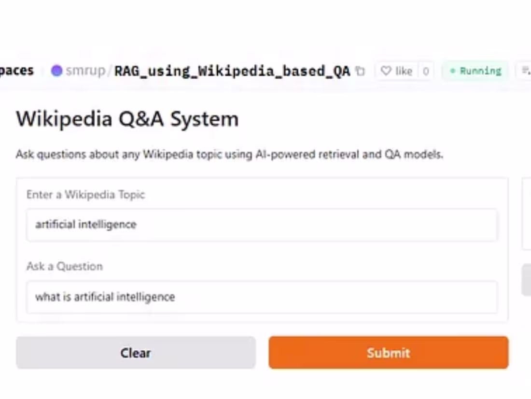This screenshot has width=531, height=399.
Task: Open the Spaces section from the header
Action: click(17, 70)
